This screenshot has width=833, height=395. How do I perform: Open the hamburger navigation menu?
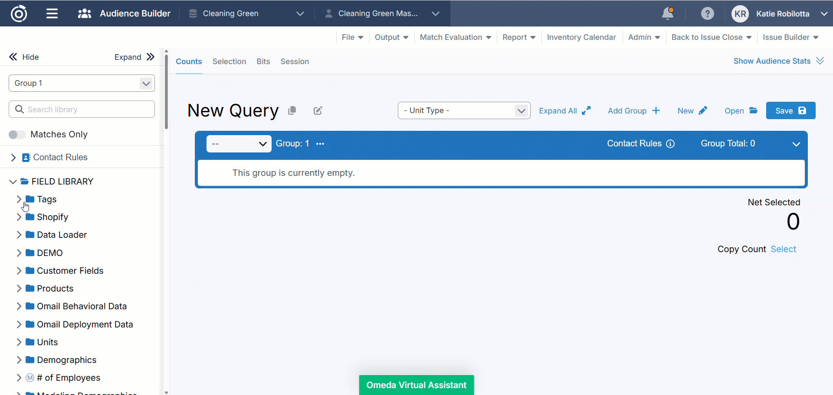(52, 13)
